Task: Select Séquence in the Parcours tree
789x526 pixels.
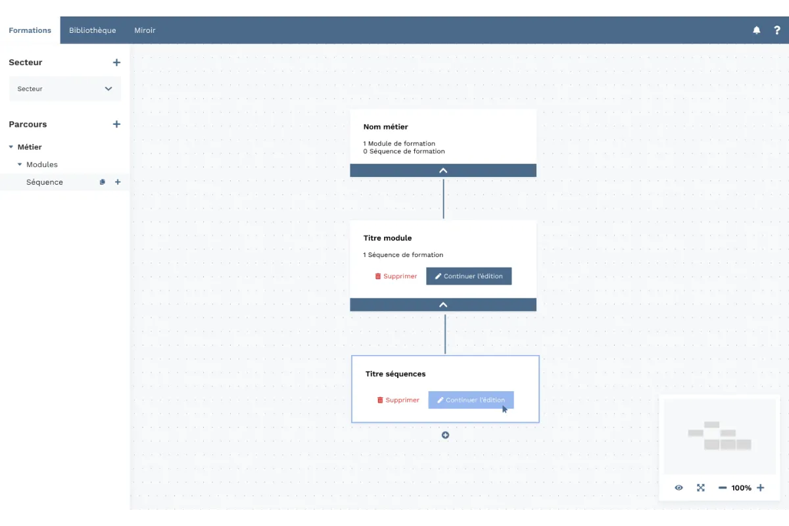Action: pyautogui.click(x=45, y=181)
